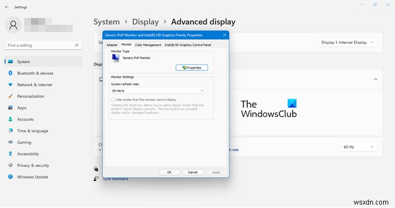Click the System monitor icon in sidebar
This screenshot has width=395, height=208.
click(x=11, y=61)
